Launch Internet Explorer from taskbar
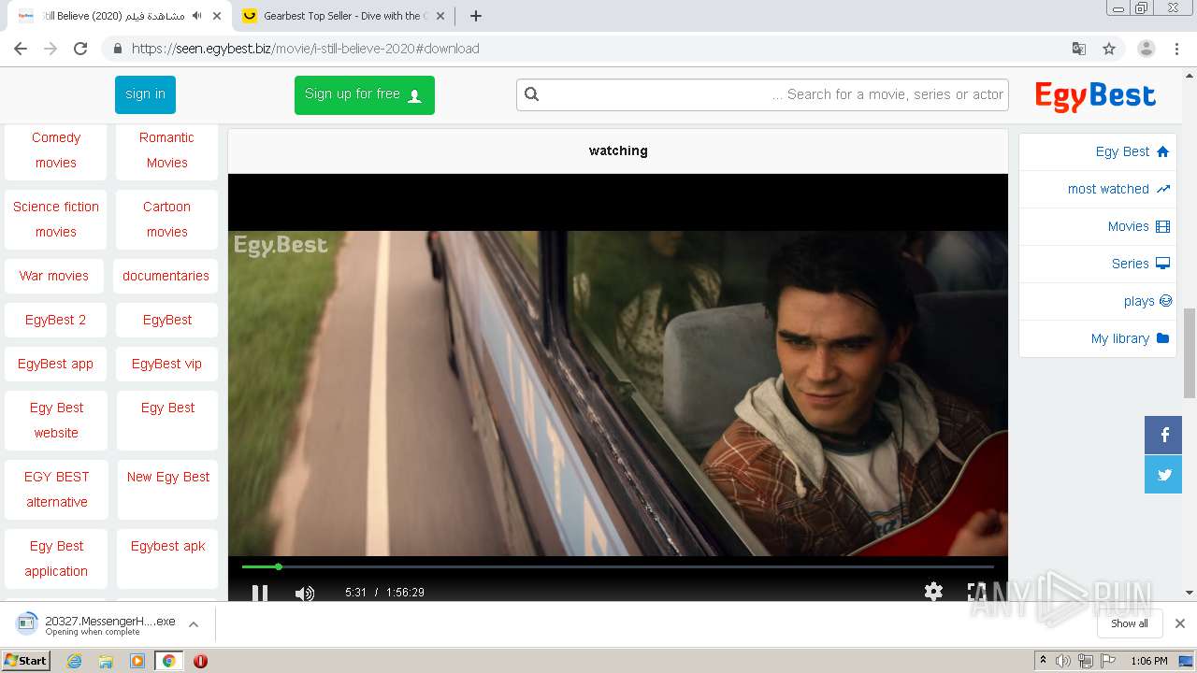The image size is (1197, 673). point(75,661)
